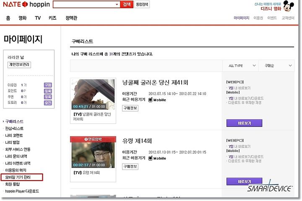Viewport: 302px width, 201px height.
Task: Open 나의 이벤트 내역 in the sidebar
Action: click(18, 163)
